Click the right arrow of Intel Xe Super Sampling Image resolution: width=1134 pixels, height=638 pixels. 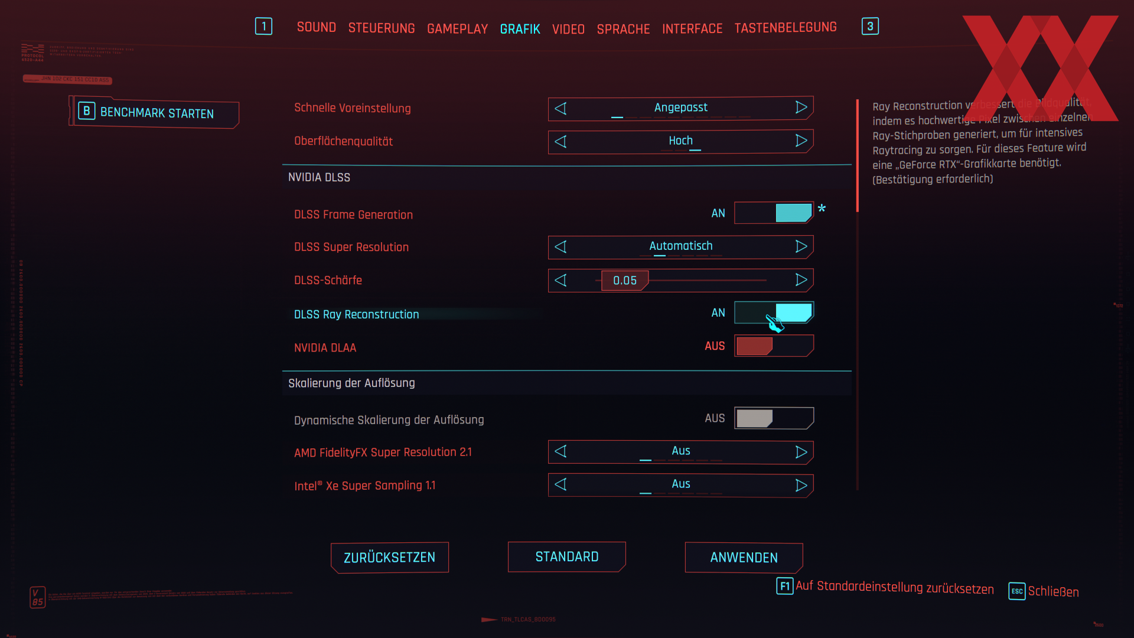pyautogui.click(x=801, y=485)
